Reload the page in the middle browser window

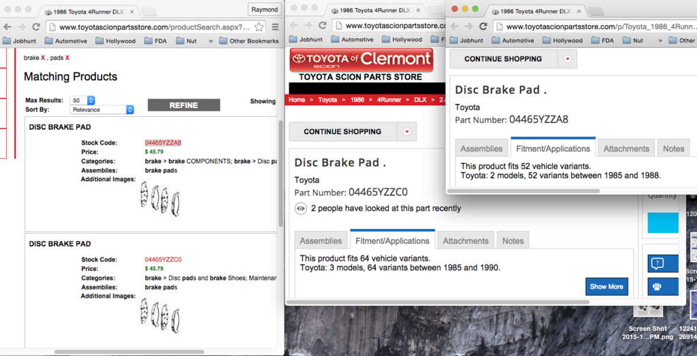(323, 26)
